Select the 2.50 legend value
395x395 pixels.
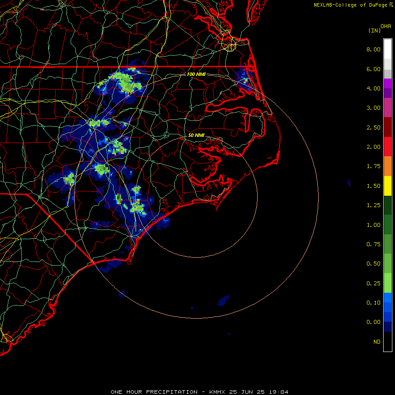(x=373, y=127)
